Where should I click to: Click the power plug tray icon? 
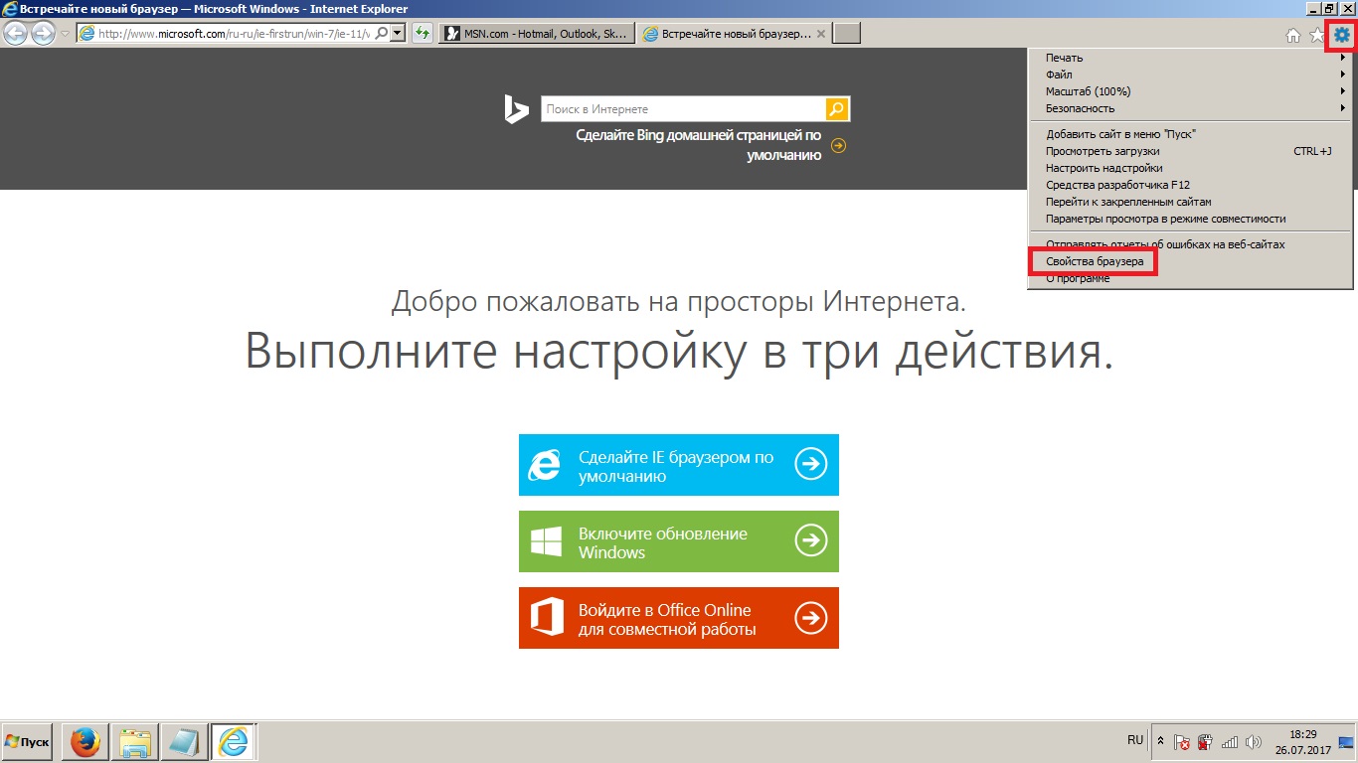[x=1205, y=742]
